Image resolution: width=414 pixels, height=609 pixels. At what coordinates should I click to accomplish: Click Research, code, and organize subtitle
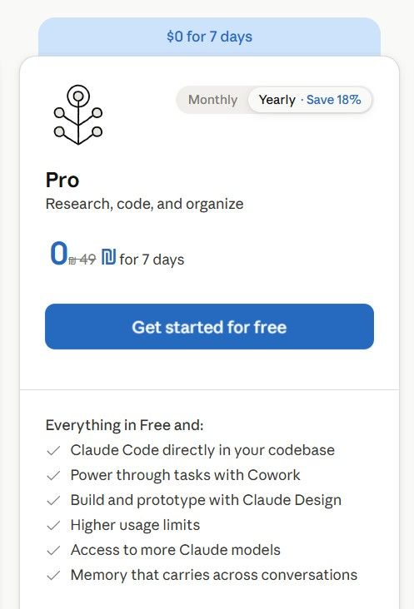coord(145,204)
